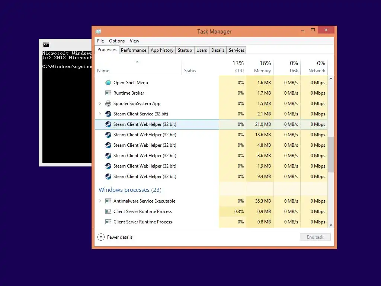Click the process list scrollbar thumb
Viewport: 381px width, 286px height.
[331, 155]
